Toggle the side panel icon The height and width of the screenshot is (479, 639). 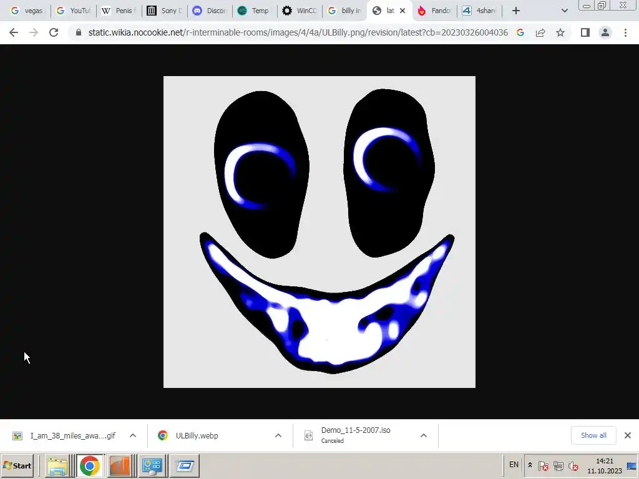click(585, 32)
